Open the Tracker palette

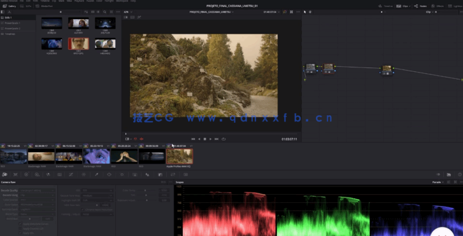click(x=122, y=174)
